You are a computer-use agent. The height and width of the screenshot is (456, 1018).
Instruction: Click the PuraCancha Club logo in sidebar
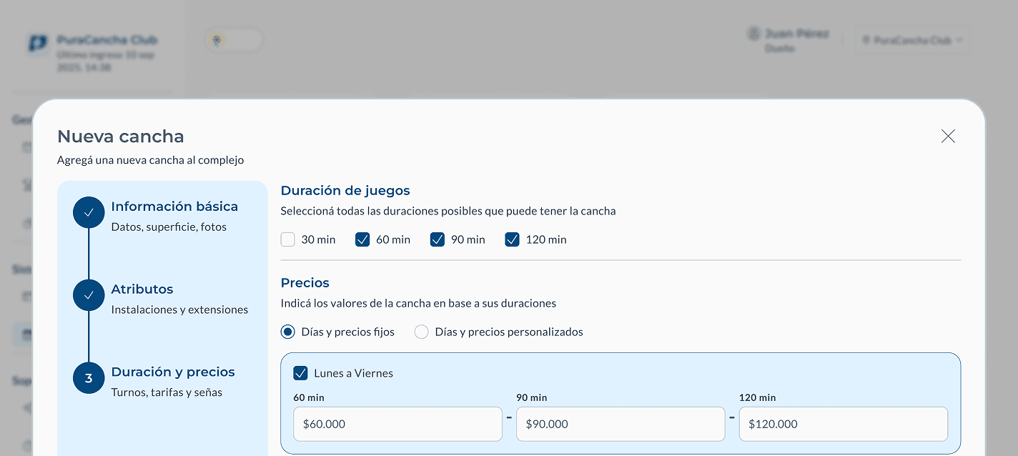click(37, 44)
